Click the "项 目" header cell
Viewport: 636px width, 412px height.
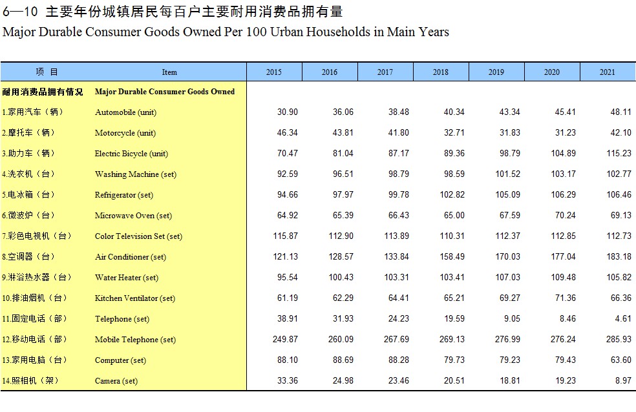[47, 72]
